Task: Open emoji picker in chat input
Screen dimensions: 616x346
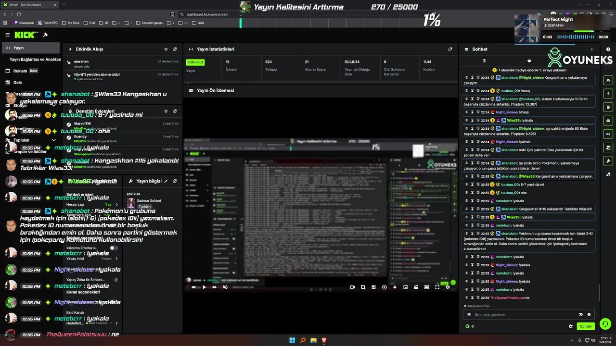Action: point(589,314)
